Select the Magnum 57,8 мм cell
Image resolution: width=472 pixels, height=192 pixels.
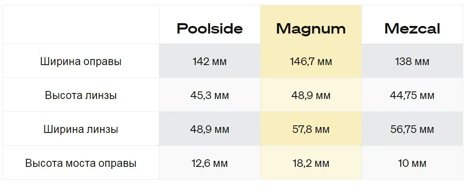pos(311,129)
